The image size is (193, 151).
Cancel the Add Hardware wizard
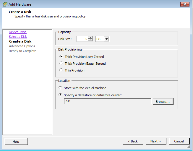pos(179,141)
